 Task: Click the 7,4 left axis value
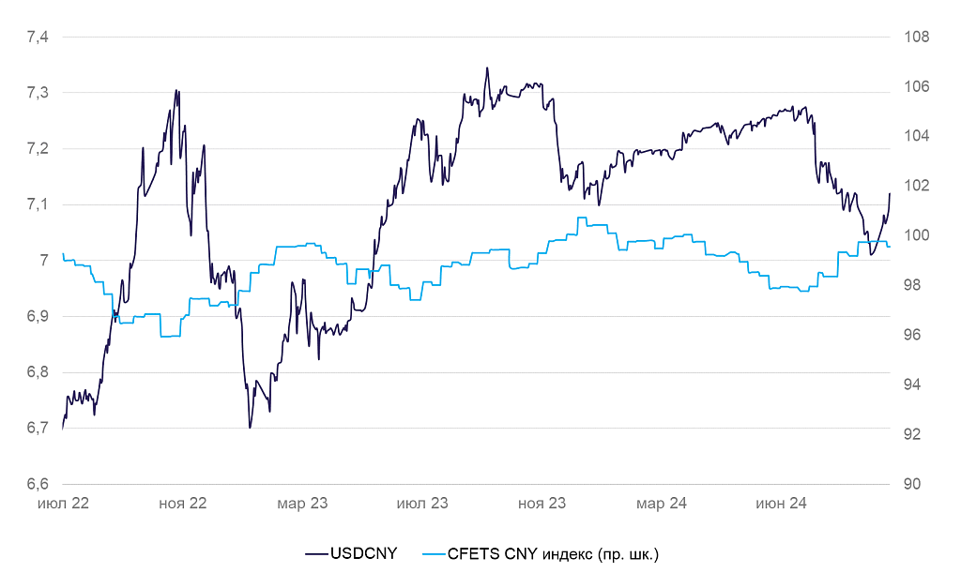(x=38, y=38)
